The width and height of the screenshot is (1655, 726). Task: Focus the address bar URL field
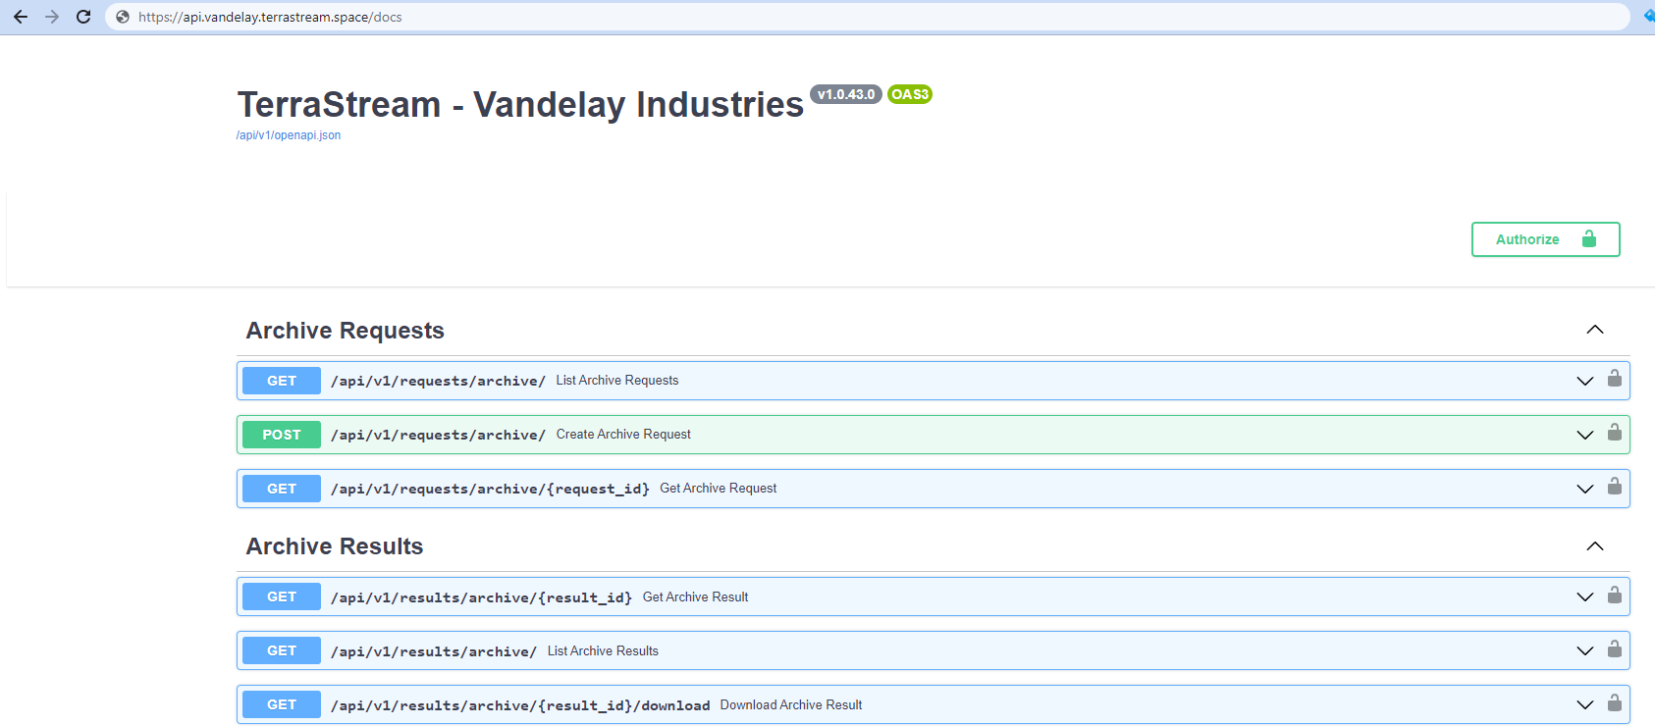[868, 17]
